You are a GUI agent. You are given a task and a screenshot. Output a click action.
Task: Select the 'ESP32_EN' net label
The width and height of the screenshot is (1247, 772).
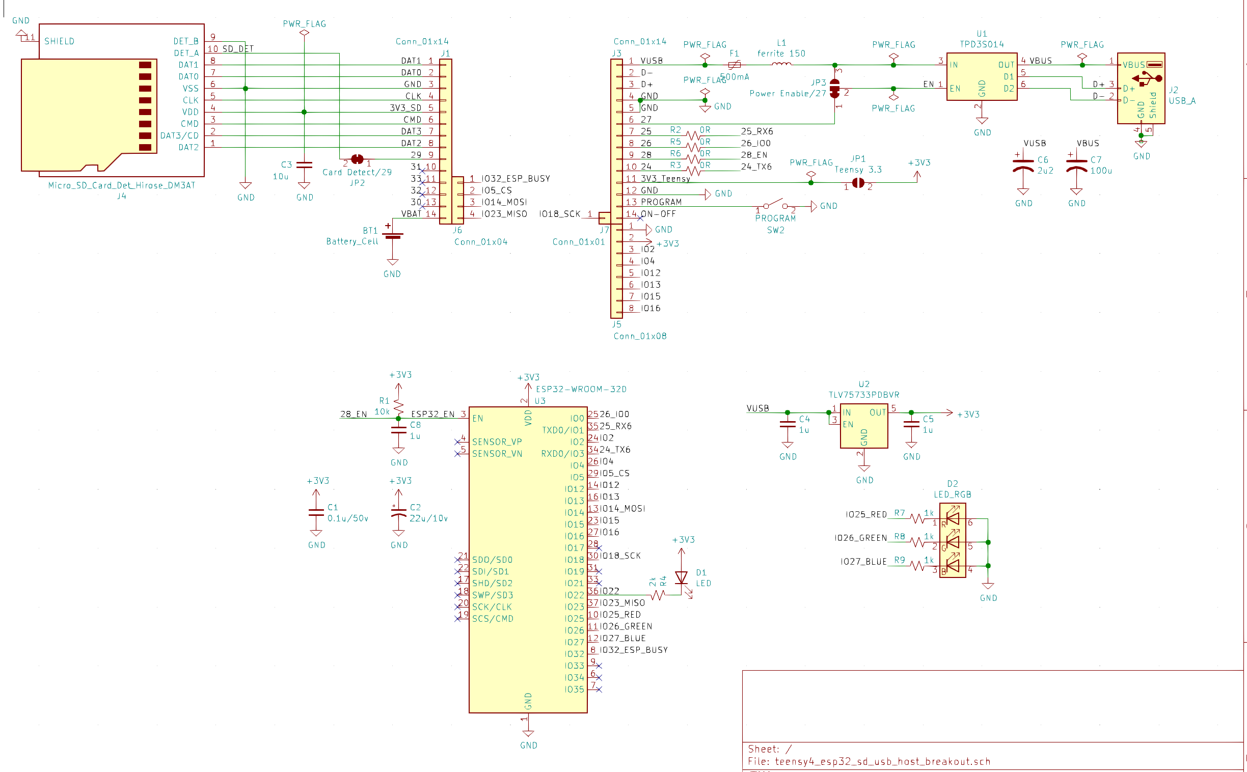click(432, 414)
